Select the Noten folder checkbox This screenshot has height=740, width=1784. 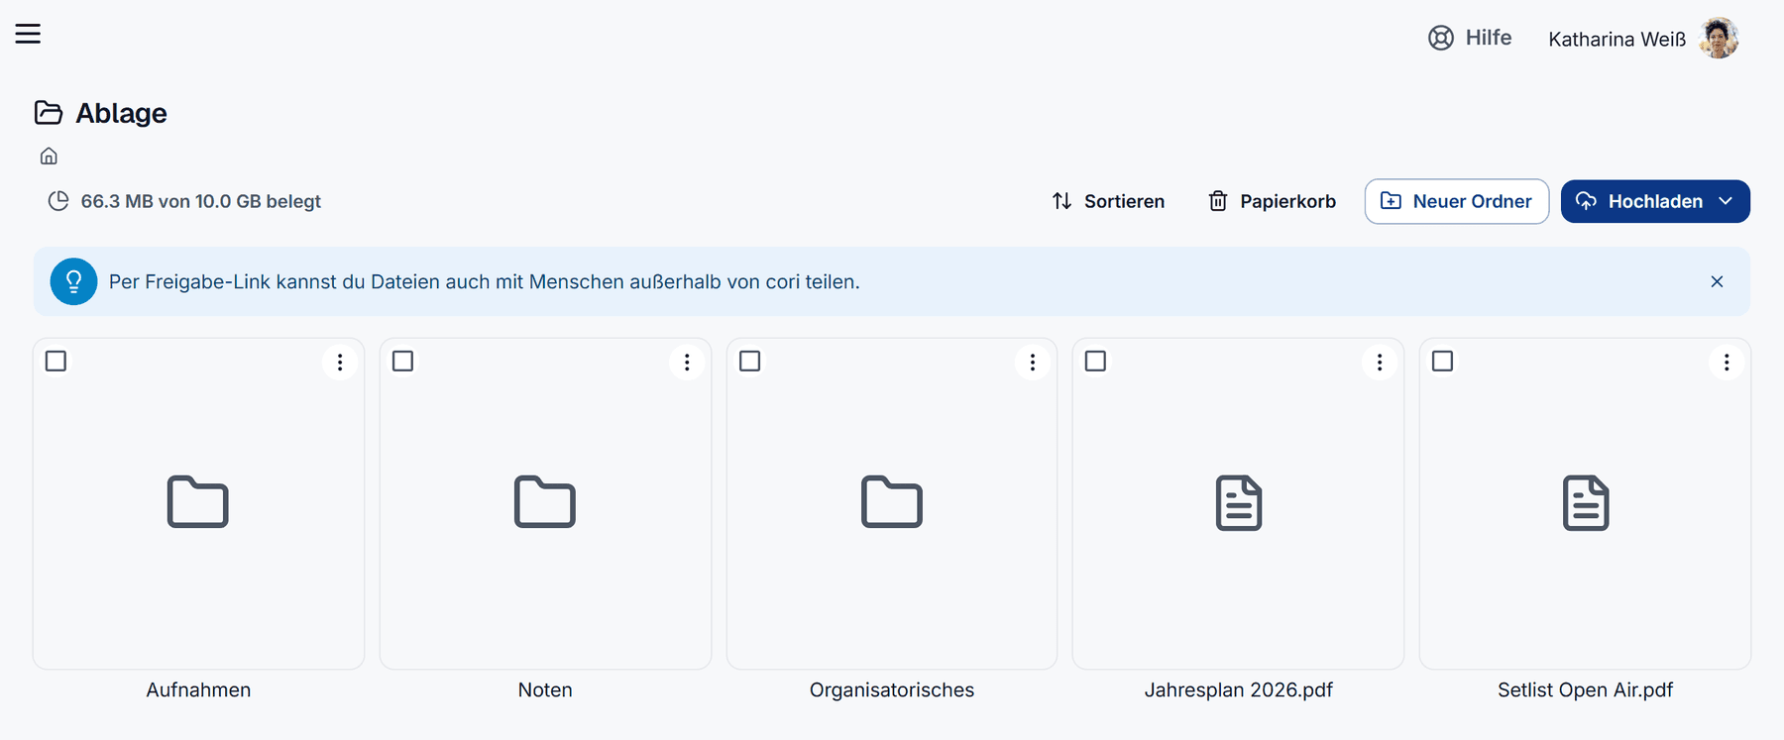pos(403,361)
